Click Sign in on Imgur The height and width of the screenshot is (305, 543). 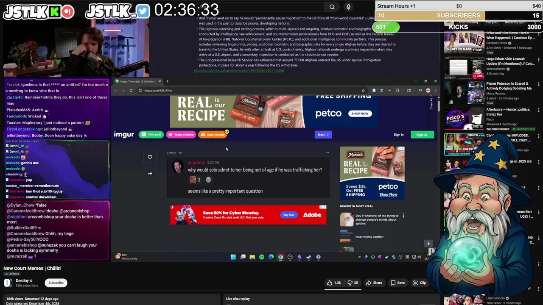(x=399, y=135)
